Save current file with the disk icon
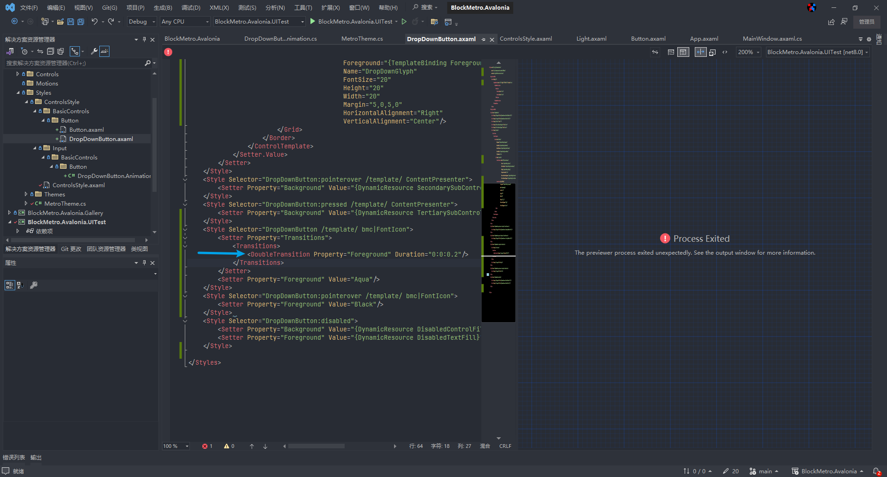This screenshot has width=887, height=477. (71, 21)
